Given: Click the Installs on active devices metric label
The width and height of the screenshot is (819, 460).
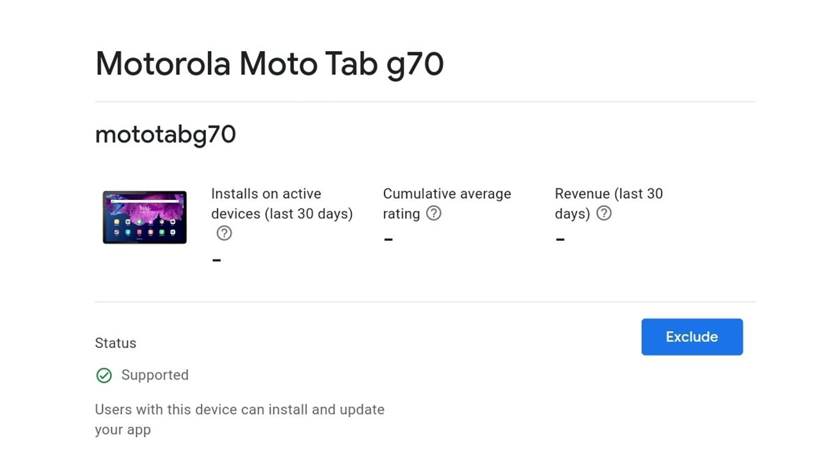Looking at the screenshot, I should coord(282,203).
